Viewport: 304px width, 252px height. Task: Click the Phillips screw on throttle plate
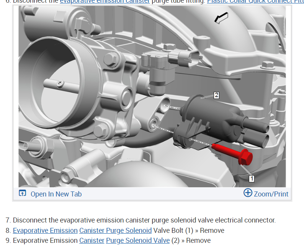click(60, 84)
